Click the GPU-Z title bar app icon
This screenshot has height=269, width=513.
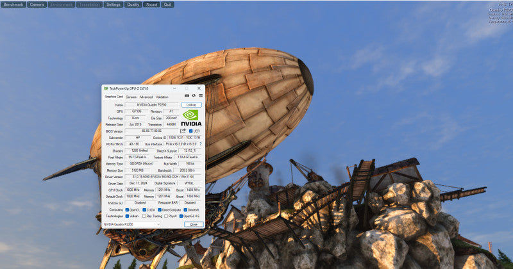(106, 88)
